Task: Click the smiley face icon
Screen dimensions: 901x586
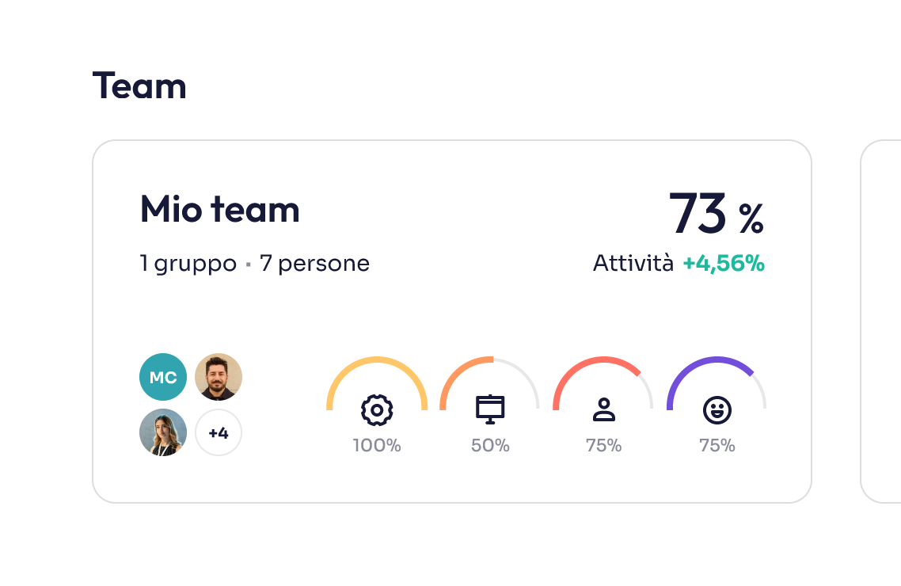Action: [717, 409]
